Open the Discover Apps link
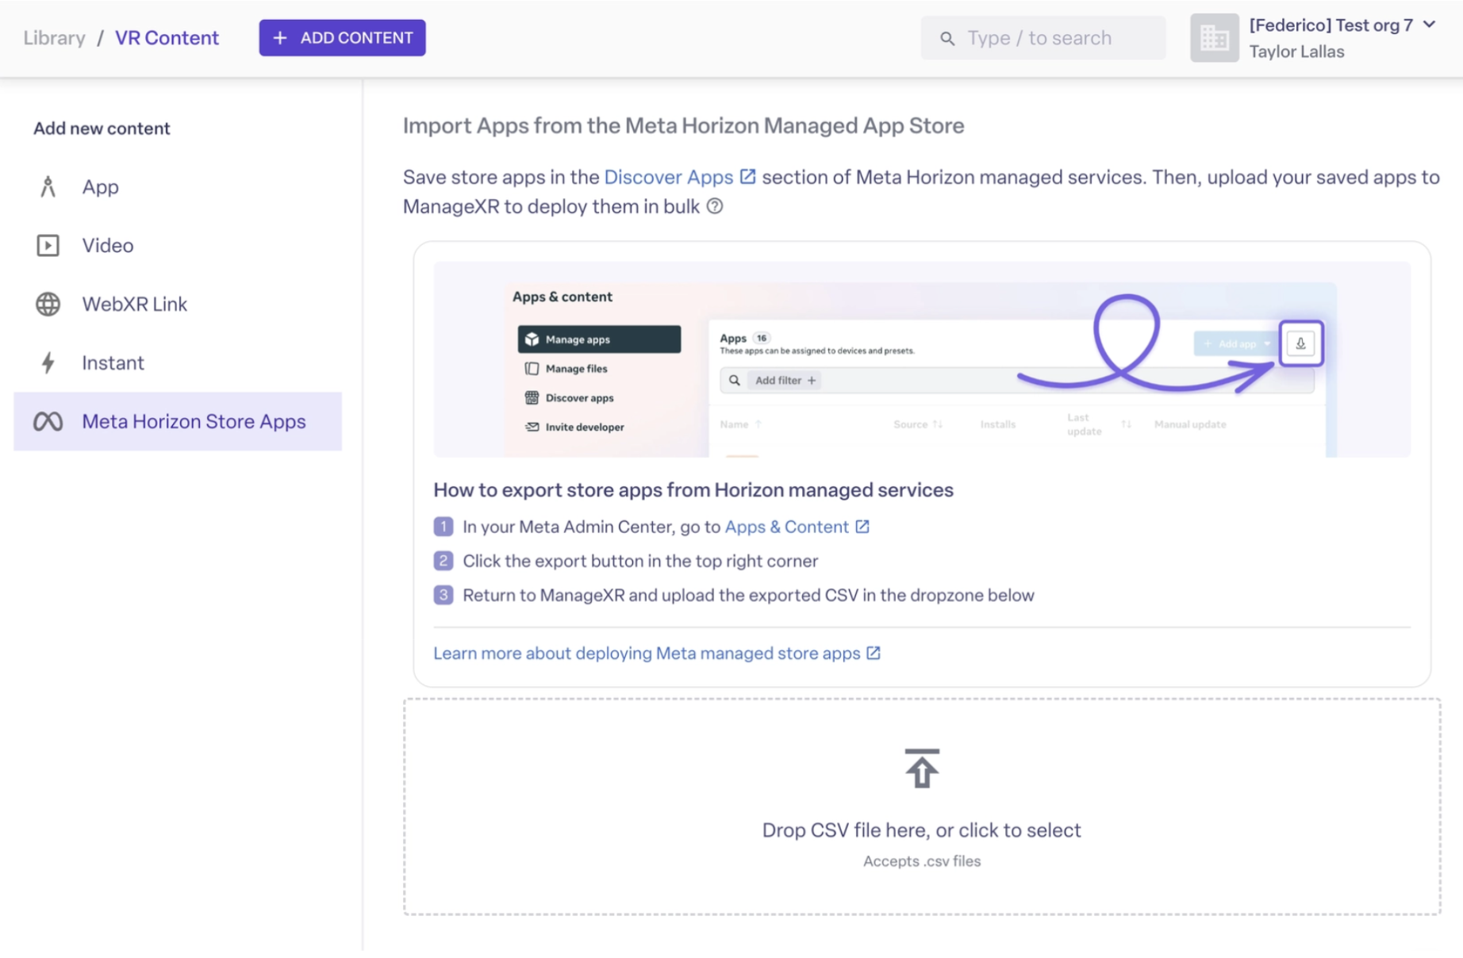The width and height of the screenshot is (1463, 958). click(669, 177)
